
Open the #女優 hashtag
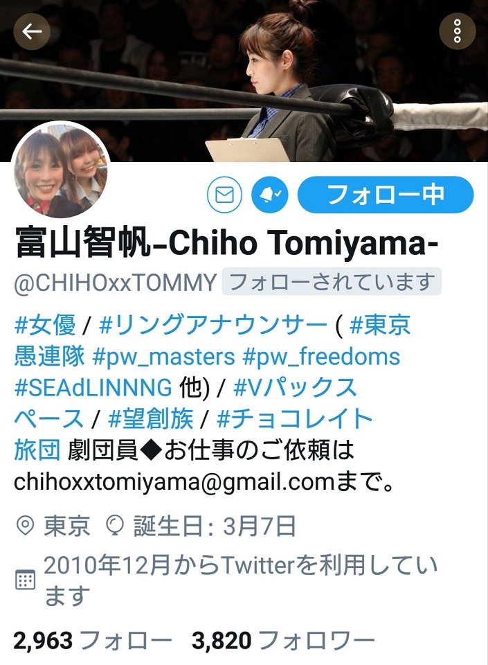tap(45, 326)
